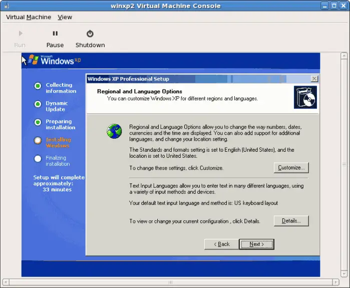The image size is (350, 288).
Task: Click the Pause icon in the toolbar
Action: (x=55, y=34)
